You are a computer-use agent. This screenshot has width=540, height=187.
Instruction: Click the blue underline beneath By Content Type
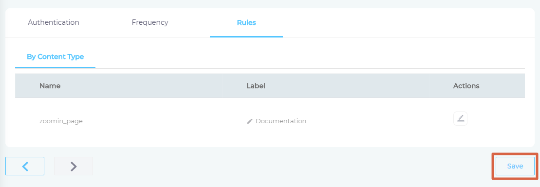coord(55,68)
